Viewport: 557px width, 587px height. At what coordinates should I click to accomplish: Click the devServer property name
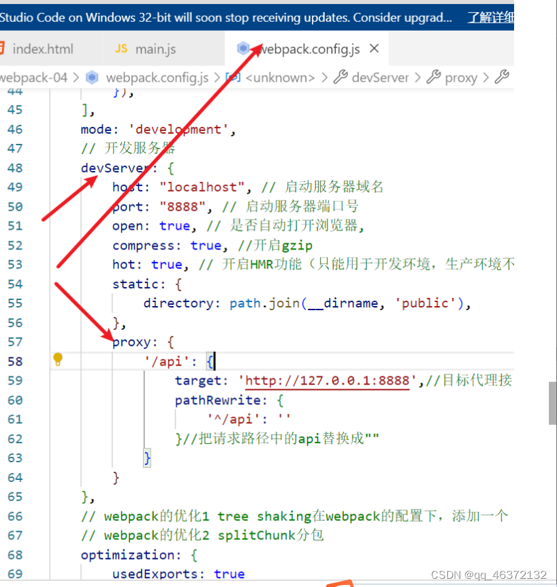click(x=116, y=168)
